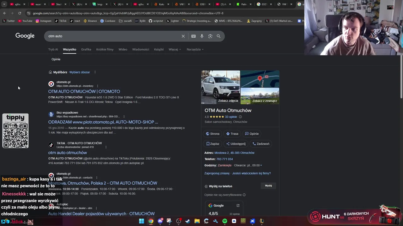Open Steam from the taskbar
Viewport: 403px width, 226px height.
(188, 221)
